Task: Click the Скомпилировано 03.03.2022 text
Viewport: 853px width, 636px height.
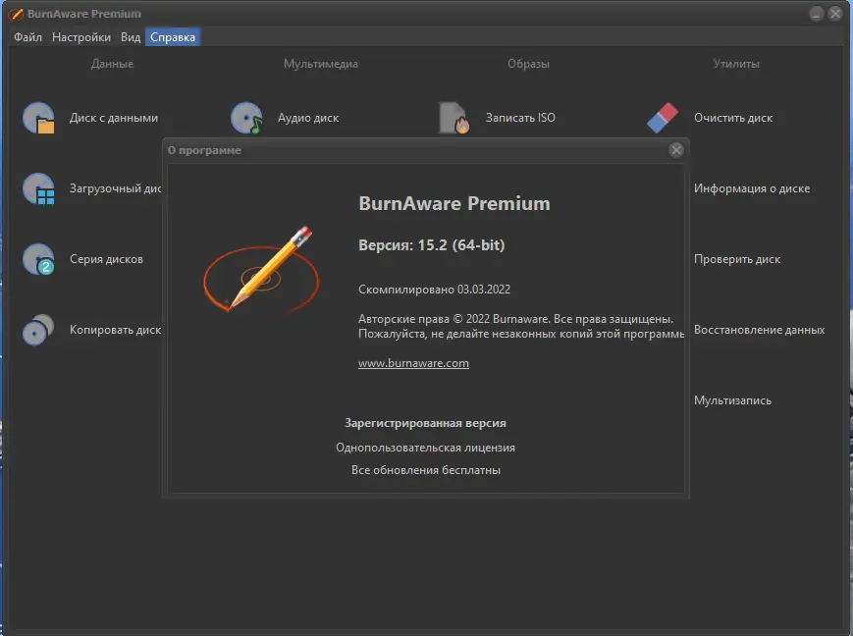Action: (434, 290)
